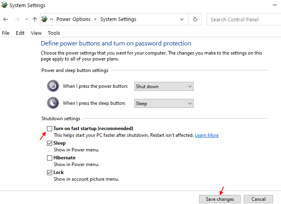
Task: Open the Tools menu
Action: point(54,33)
